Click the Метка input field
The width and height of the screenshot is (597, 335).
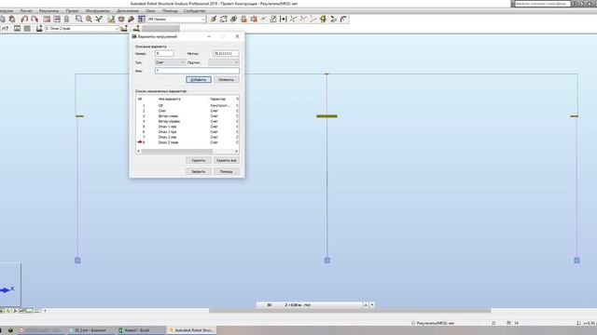click(x=226, y=54)
